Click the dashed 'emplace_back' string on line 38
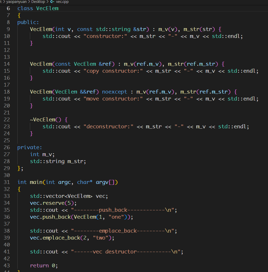This screenshot has width=268, height=272. (x=123, y=231)
